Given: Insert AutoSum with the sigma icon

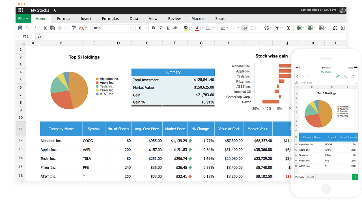Looking at the screenshot, I should point(288,28).
